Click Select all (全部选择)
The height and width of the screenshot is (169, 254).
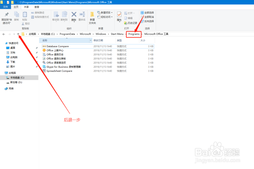pos(147,13)
